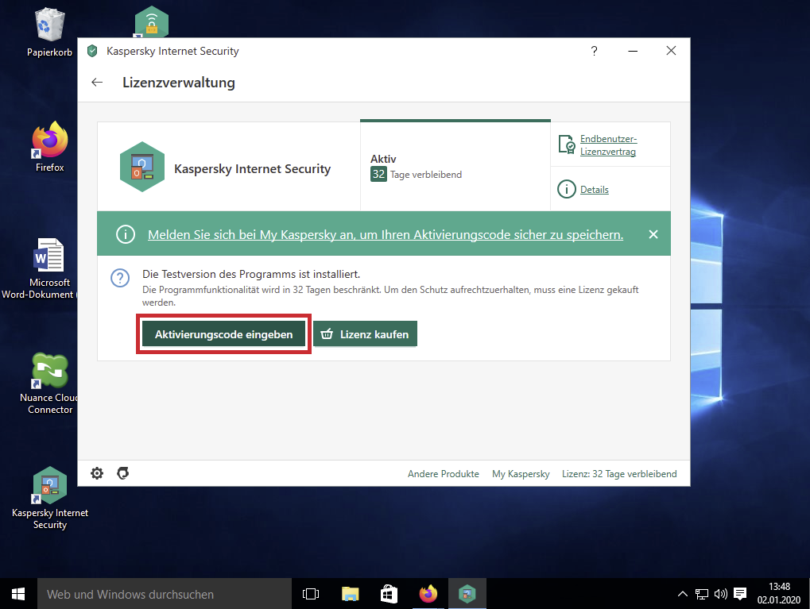
Task: Click the 32 days remaining badge
Action: coord(378,174)
